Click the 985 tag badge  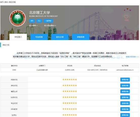(32, 21)
